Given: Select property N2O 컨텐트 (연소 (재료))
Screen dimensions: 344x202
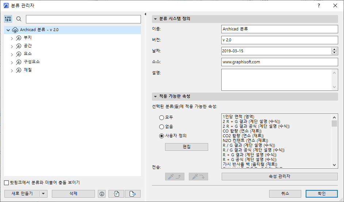Looking at the screenshot, I should coord(245,141).
